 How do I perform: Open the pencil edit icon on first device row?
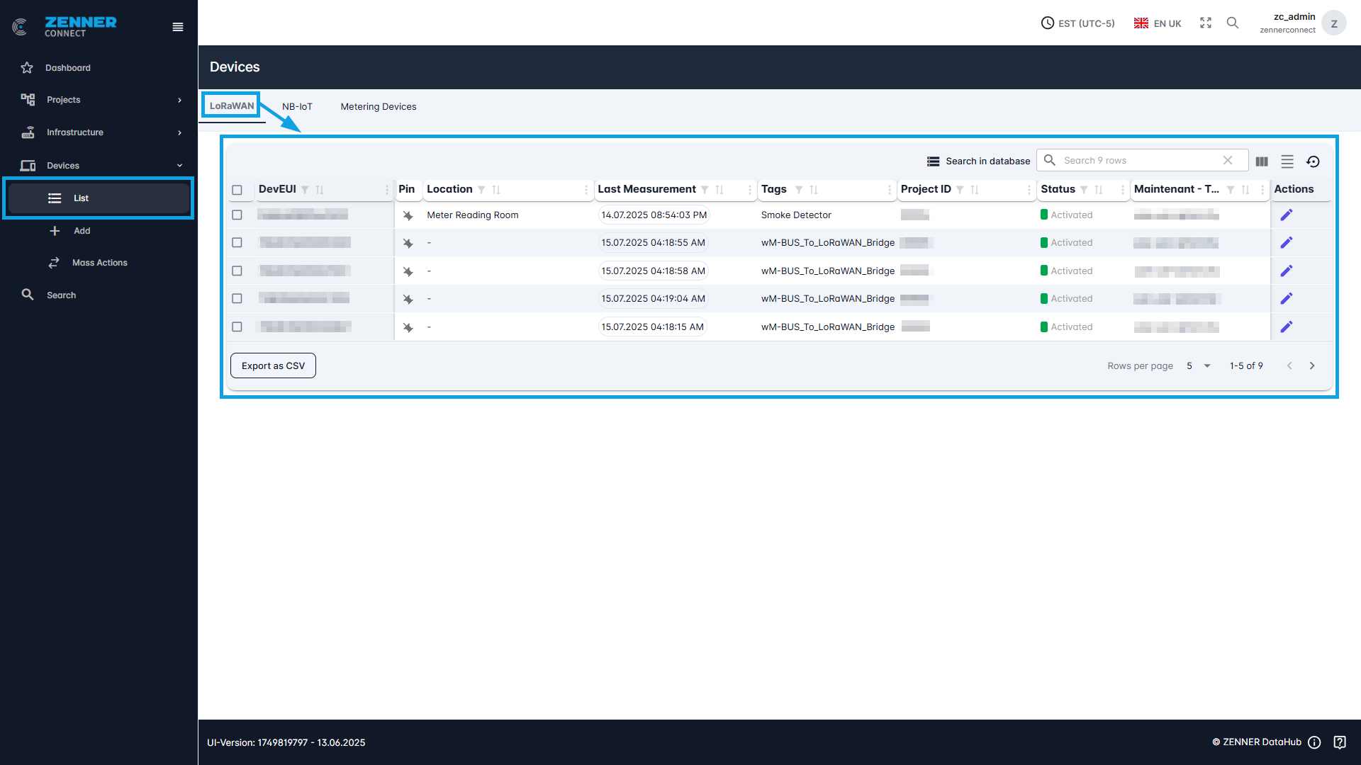click(x=1287, y=215)
